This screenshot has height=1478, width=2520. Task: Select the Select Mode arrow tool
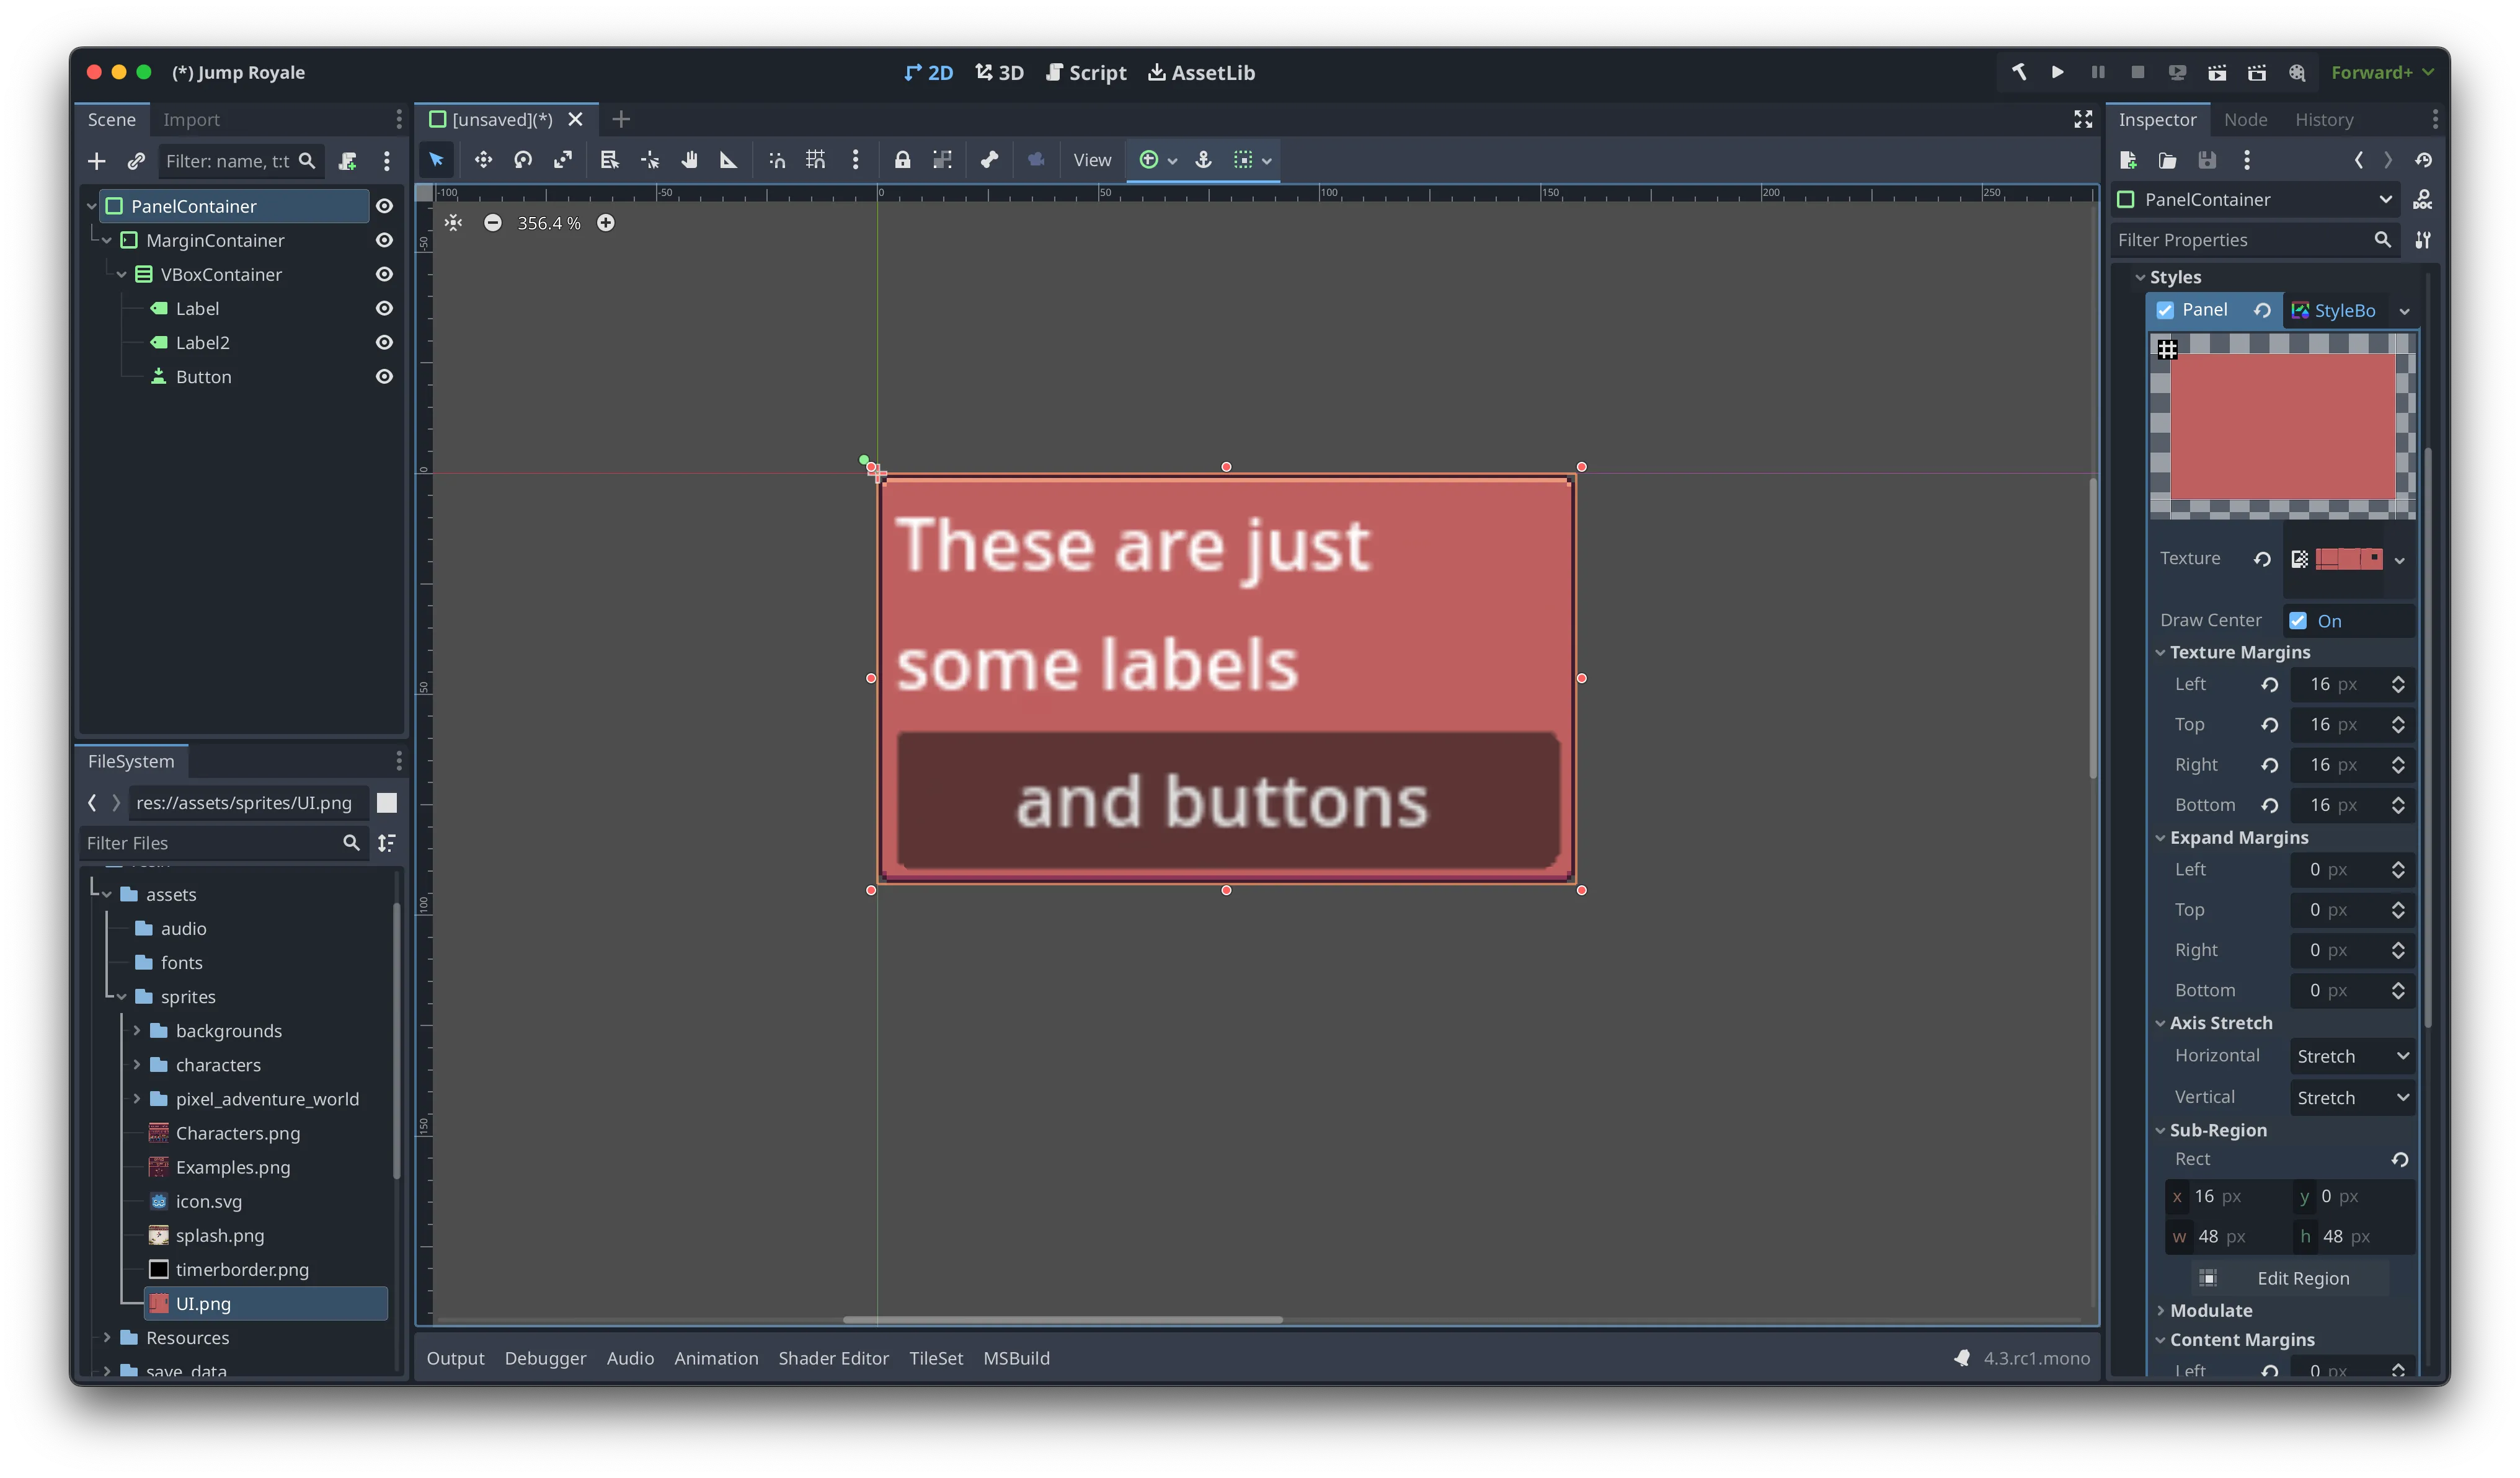coord(436,160)
